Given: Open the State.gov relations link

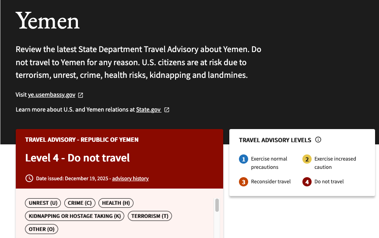Looking at the screenshot, I should (148, 110).
